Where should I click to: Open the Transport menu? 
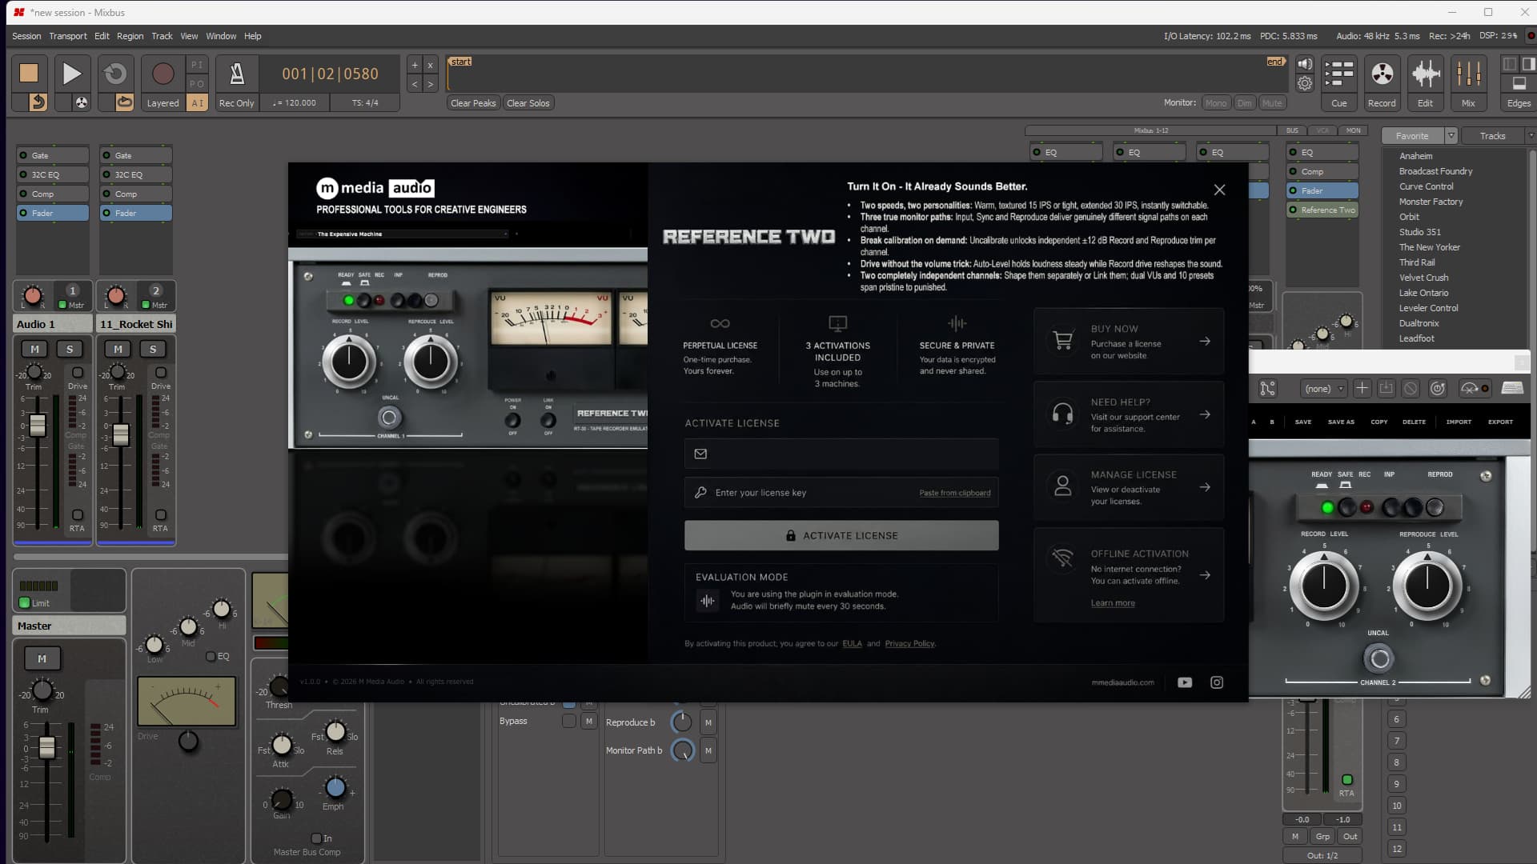(68, 36)
